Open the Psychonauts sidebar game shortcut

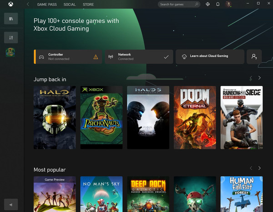(10, 52)
